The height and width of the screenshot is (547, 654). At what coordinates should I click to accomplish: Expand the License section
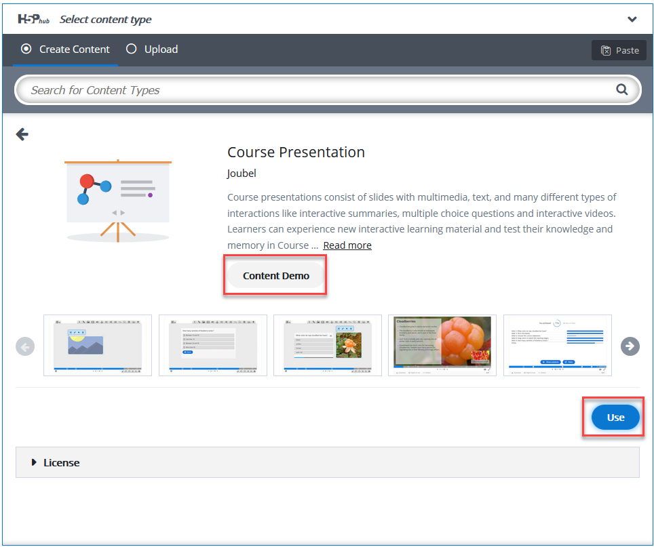(x=328, y=462)
